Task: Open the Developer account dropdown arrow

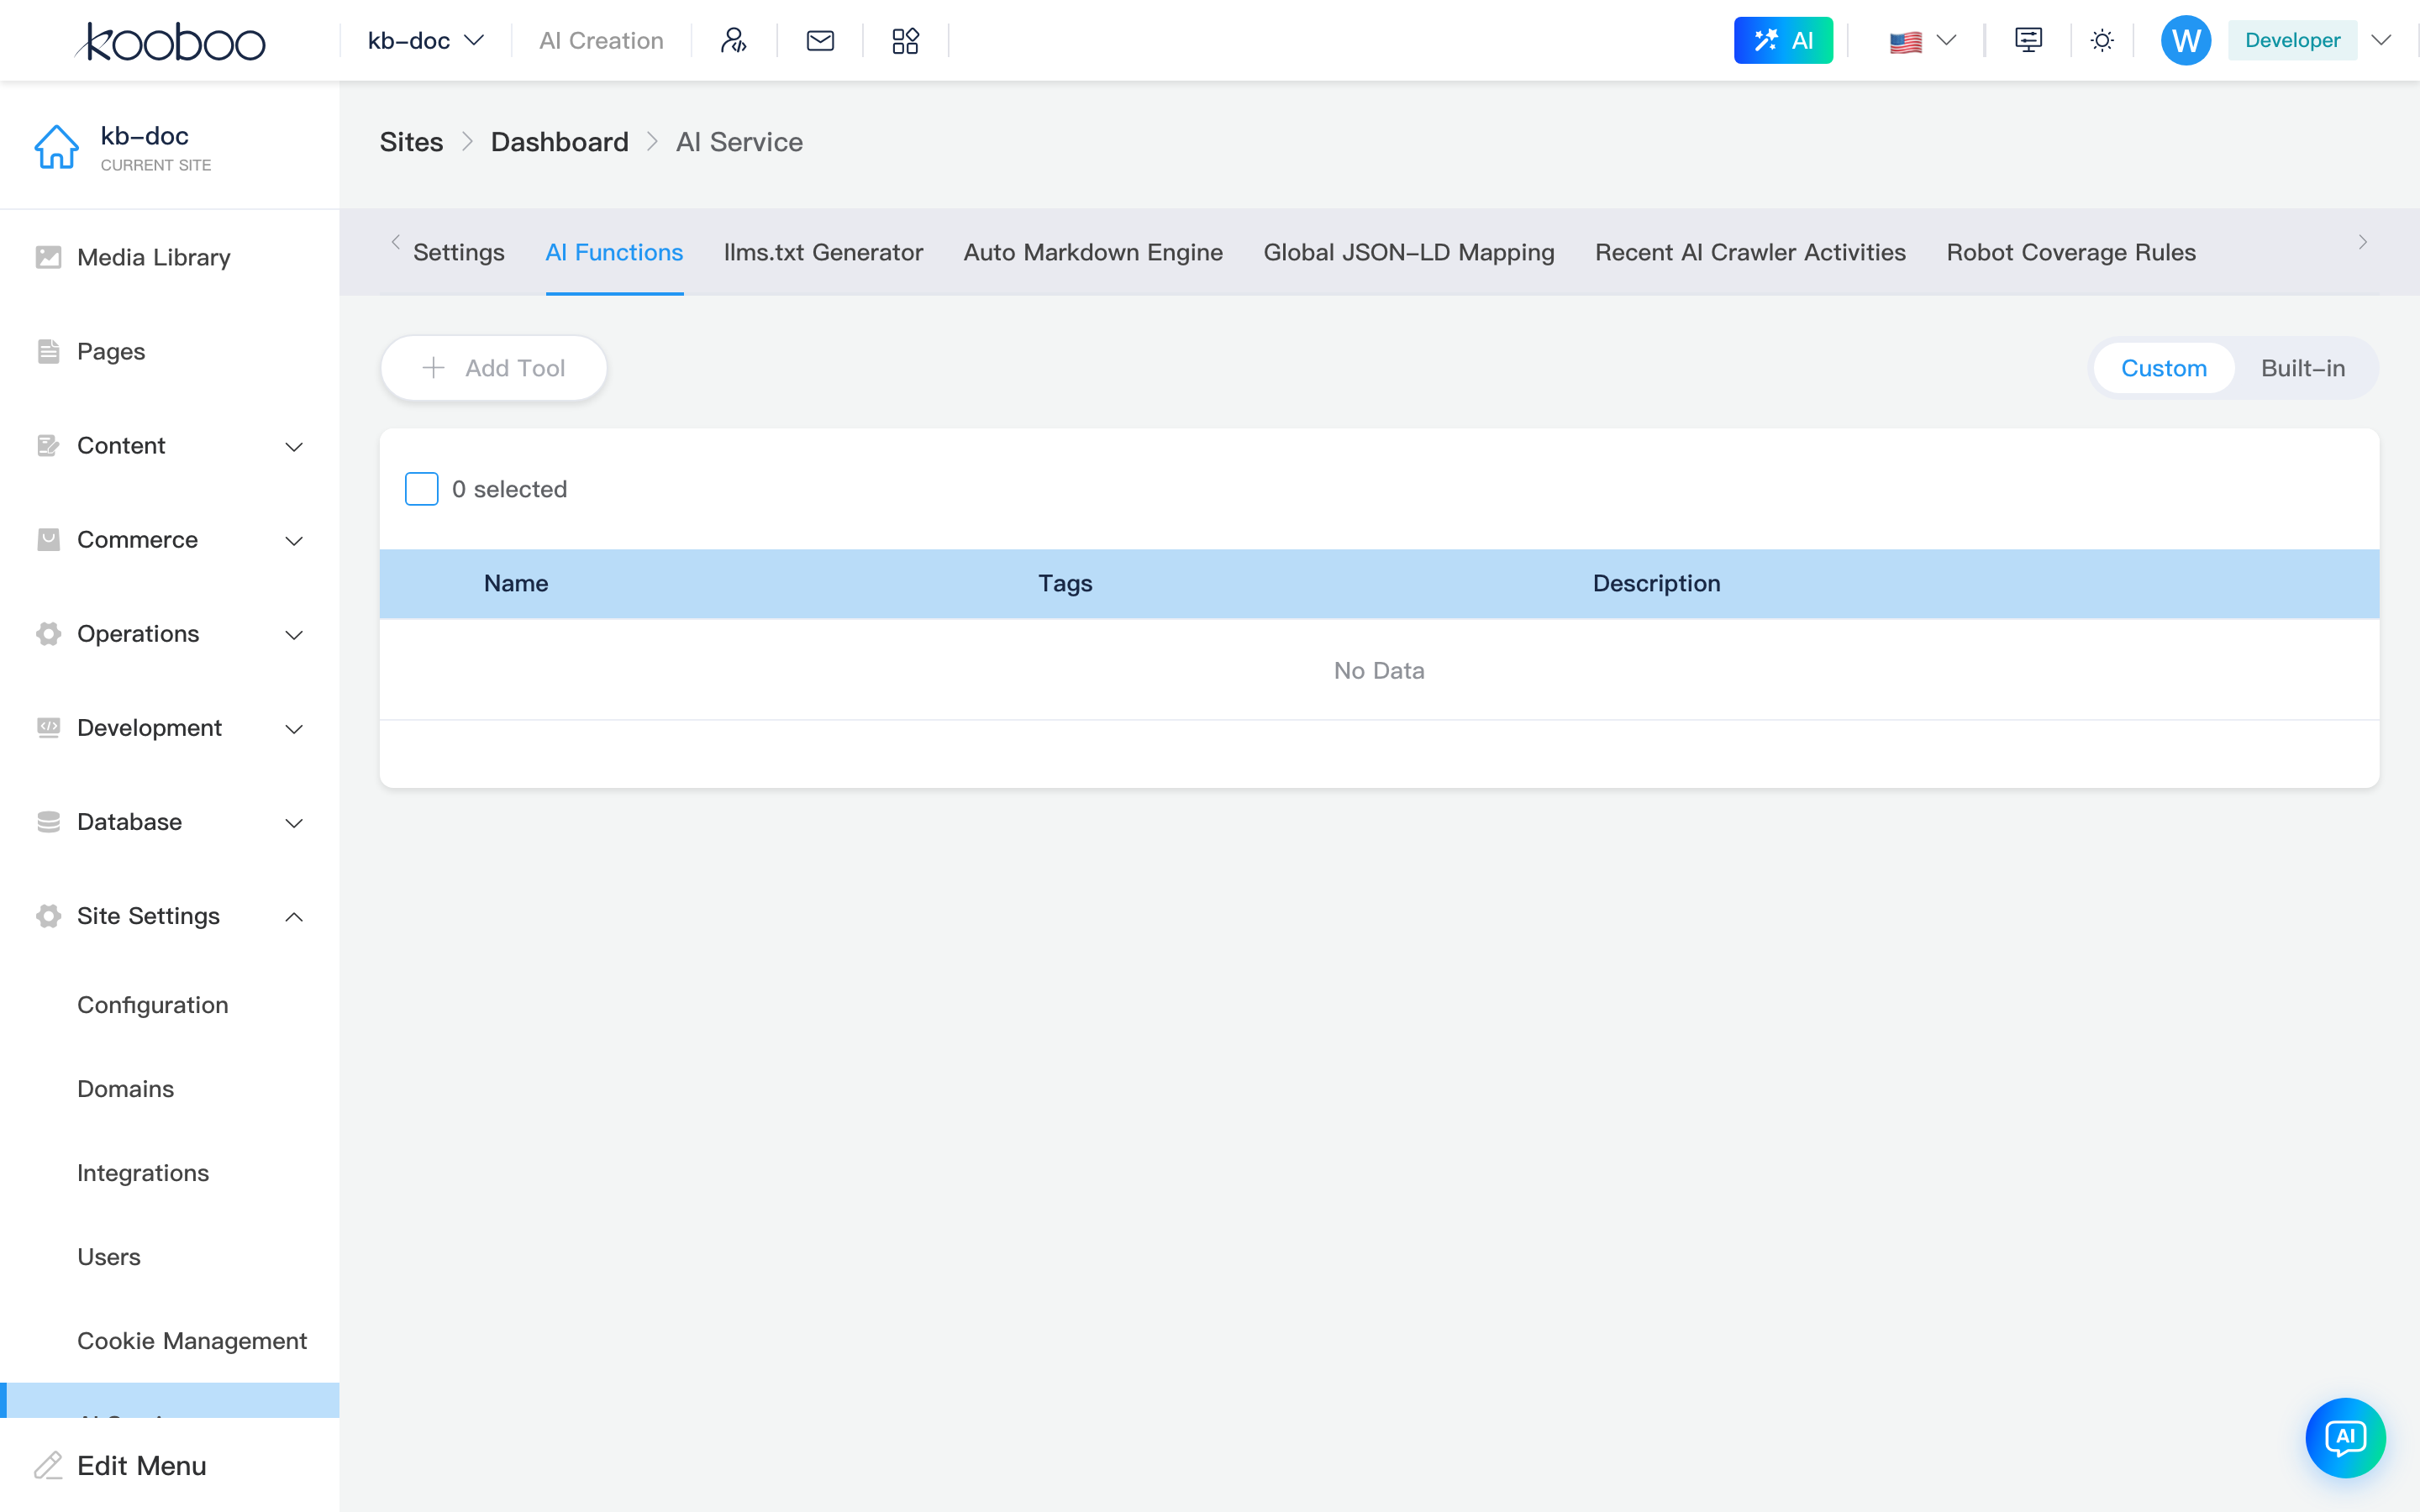Action: tap(2382, 40)
